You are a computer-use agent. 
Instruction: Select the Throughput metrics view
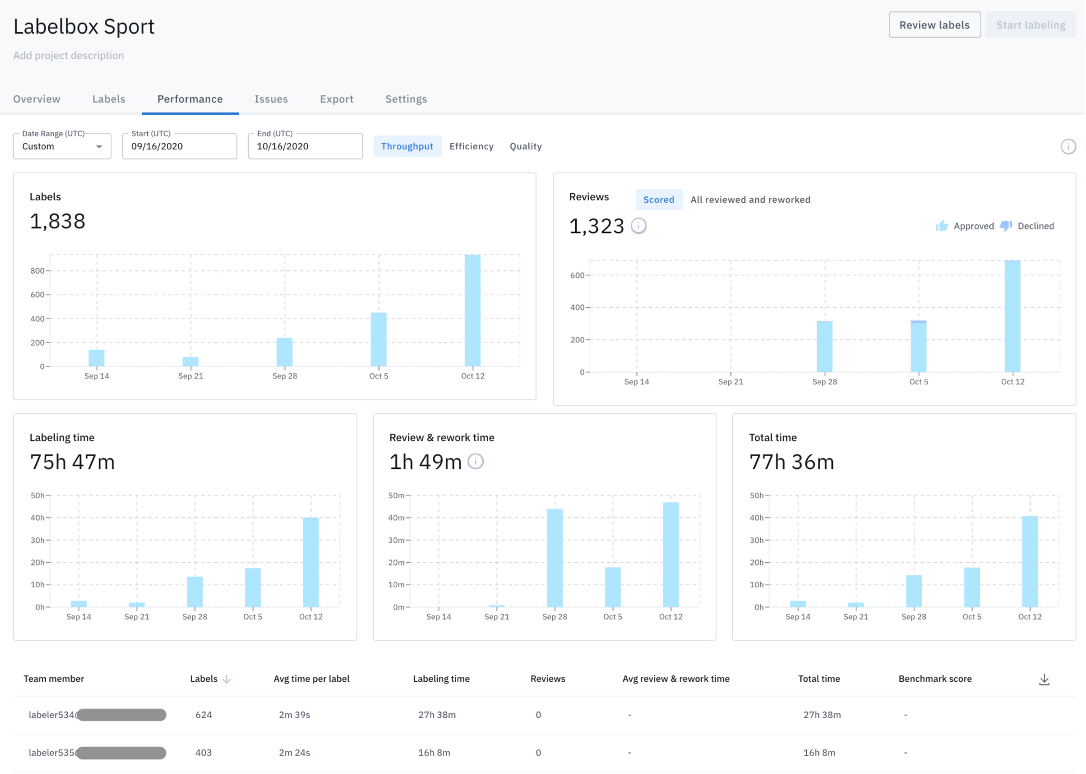(407, 147)
